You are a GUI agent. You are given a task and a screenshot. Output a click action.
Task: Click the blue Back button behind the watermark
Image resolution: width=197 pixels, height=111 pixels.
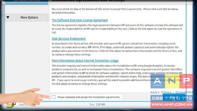click(x=174, y=97)
